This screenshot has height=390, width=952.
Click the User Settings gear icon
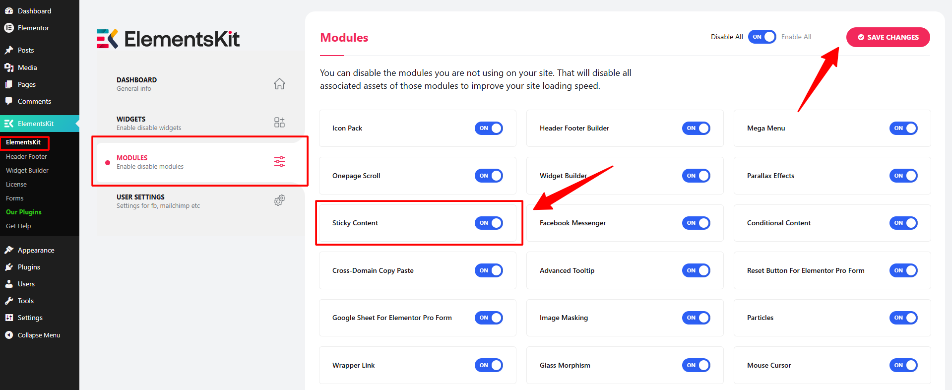(x=279, y=200)
